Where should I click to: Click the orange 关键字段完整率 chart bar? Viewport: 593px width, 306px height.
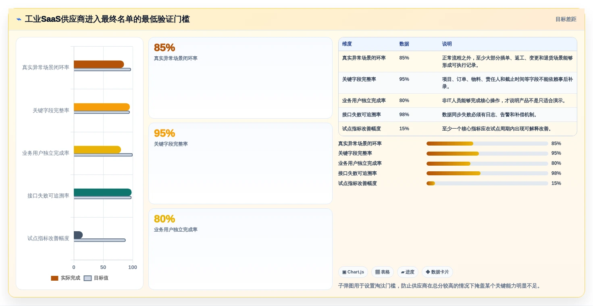pyautogui.click(x=102, y=107)
